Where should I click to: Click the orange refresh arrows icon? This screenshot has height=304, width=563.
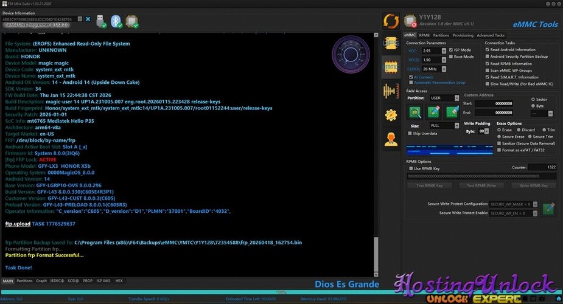pyautogui.click(x=391, y=21)
